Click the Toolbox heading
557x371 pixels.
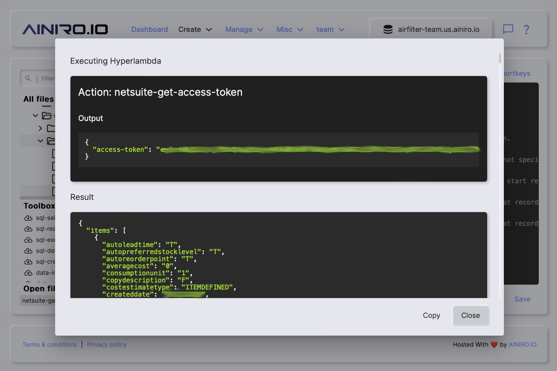click(39, 206)
